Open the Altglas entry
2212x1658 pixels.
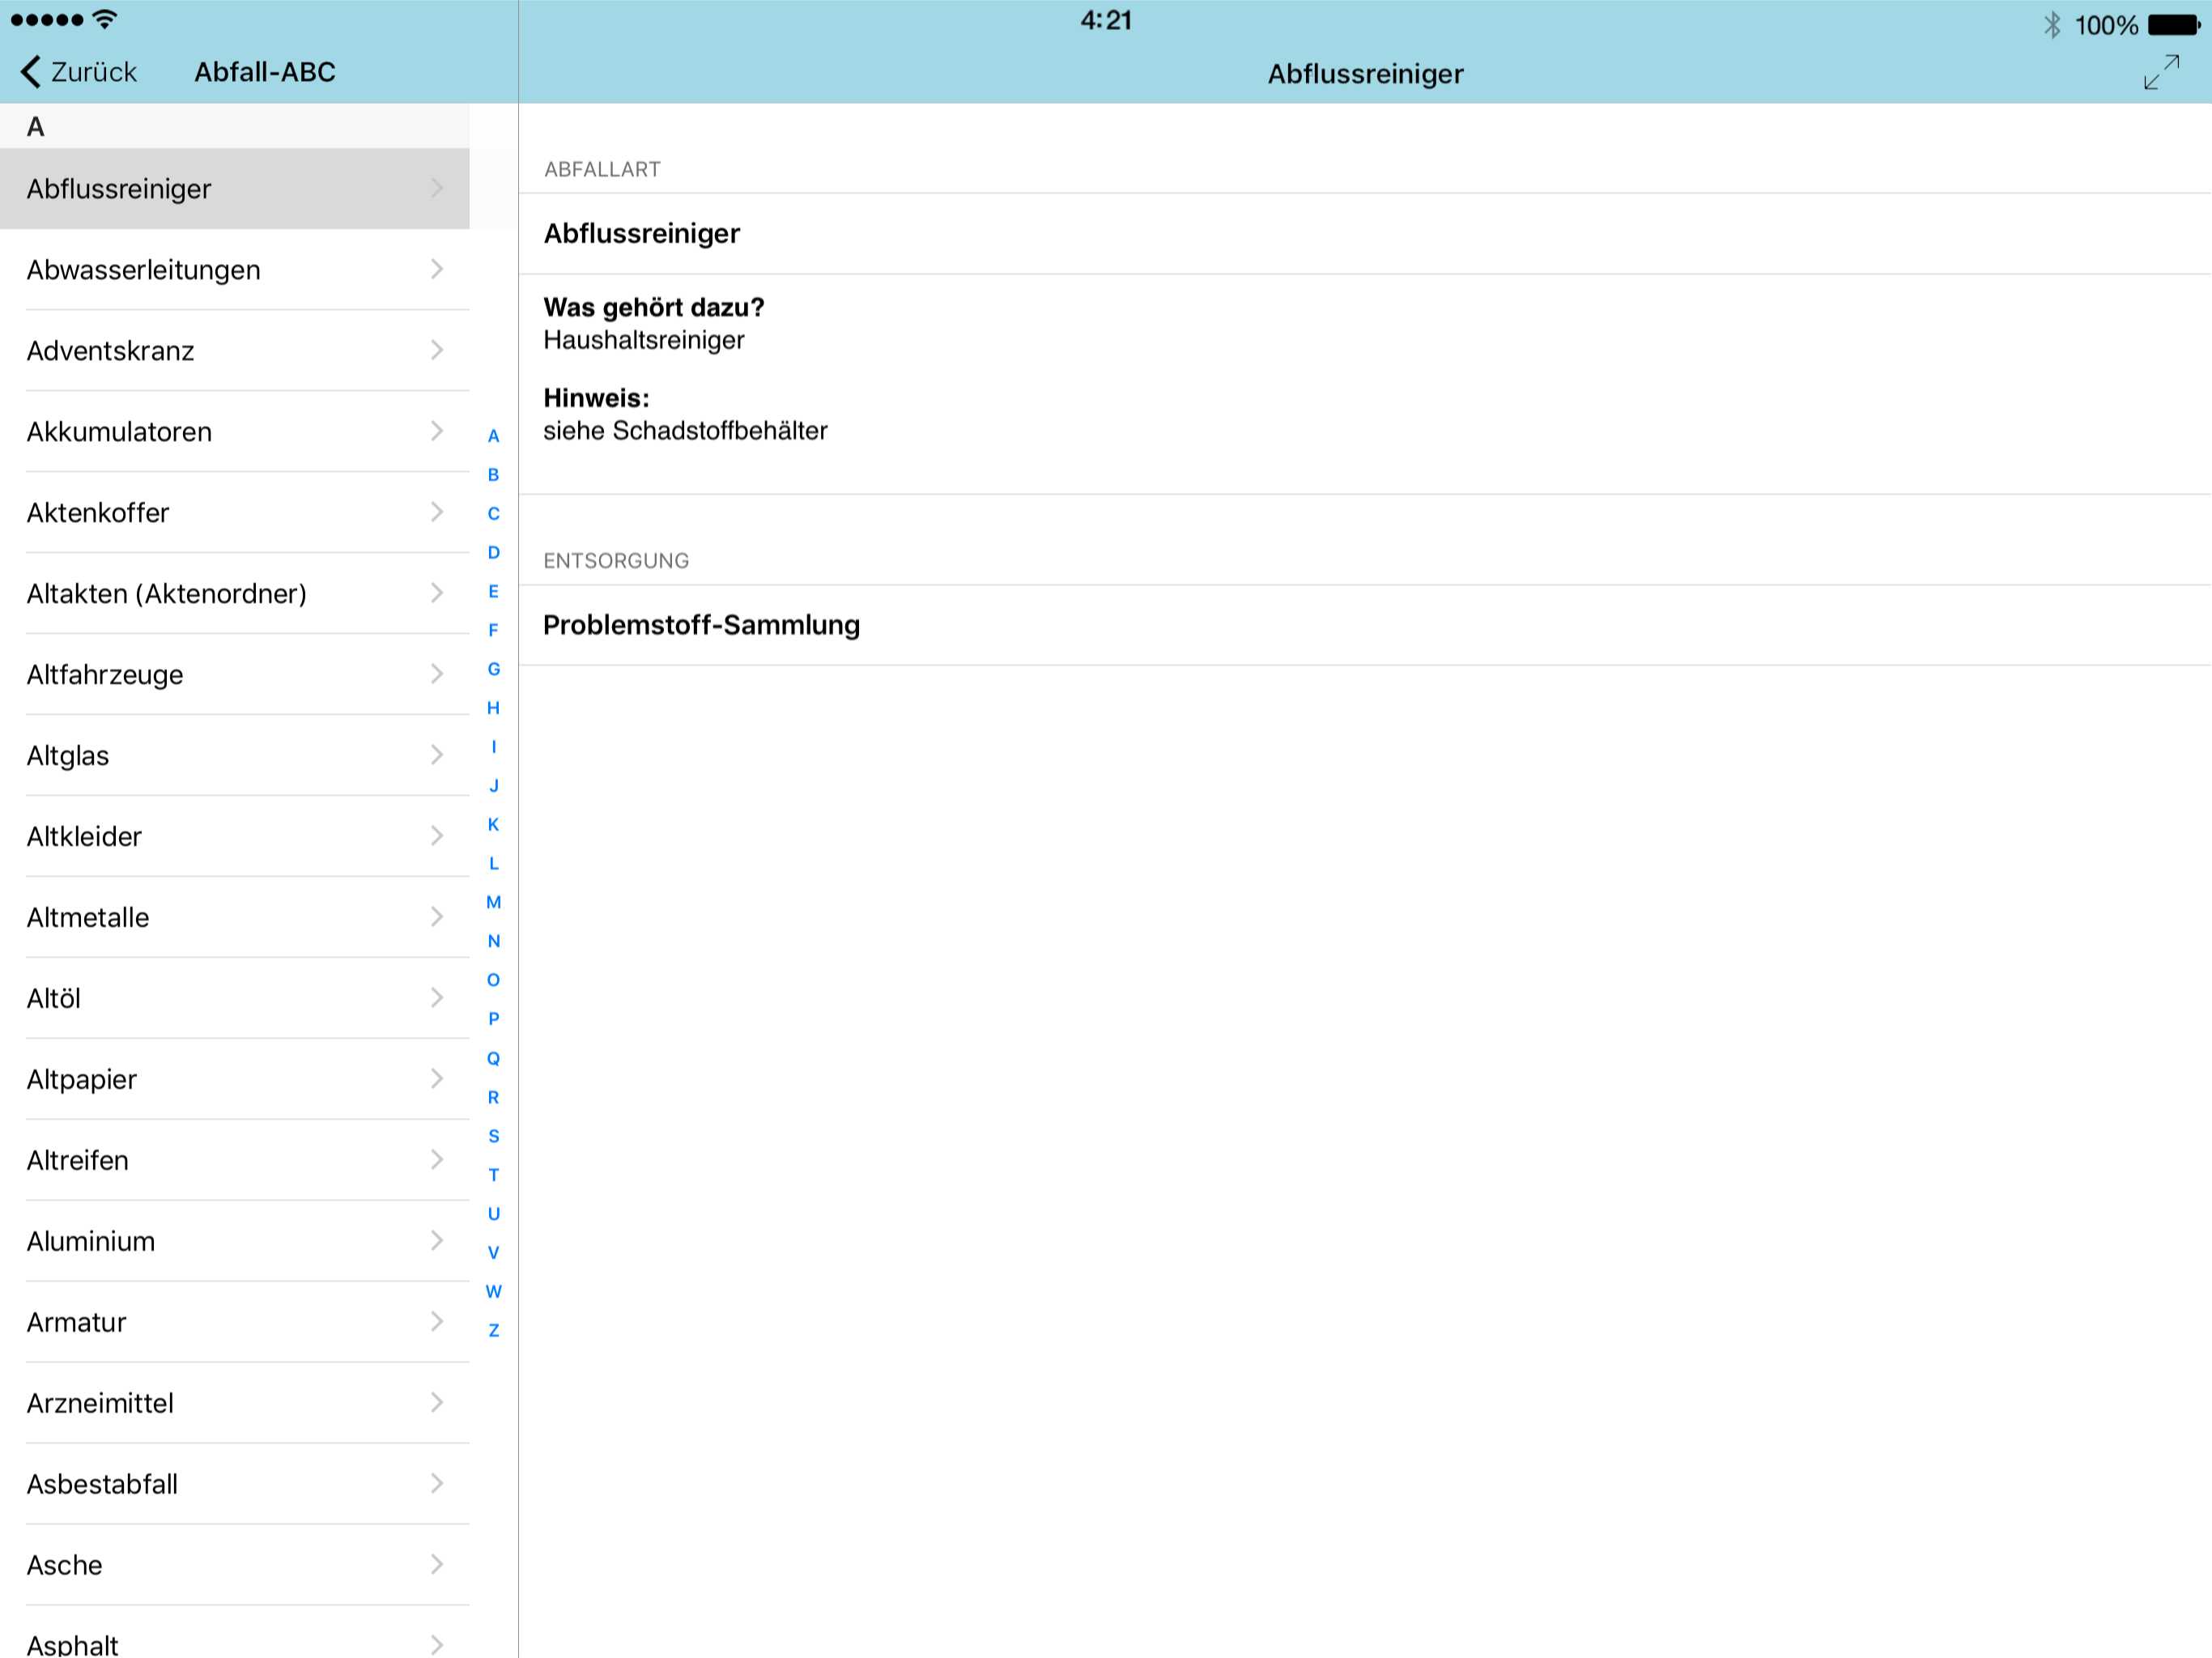point(234,756)
